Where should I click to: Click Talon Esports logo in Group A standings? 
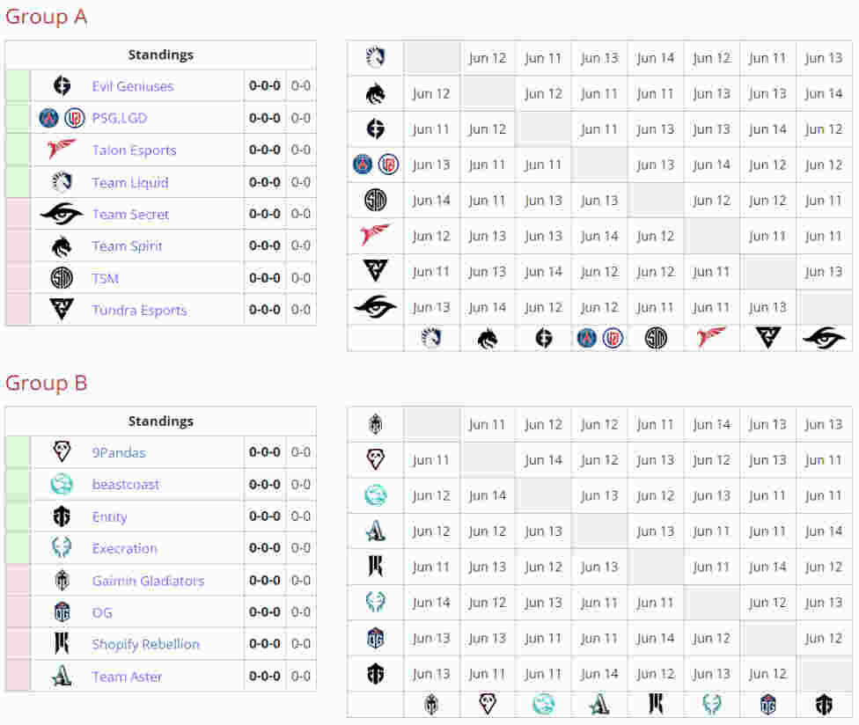point(62,150)
